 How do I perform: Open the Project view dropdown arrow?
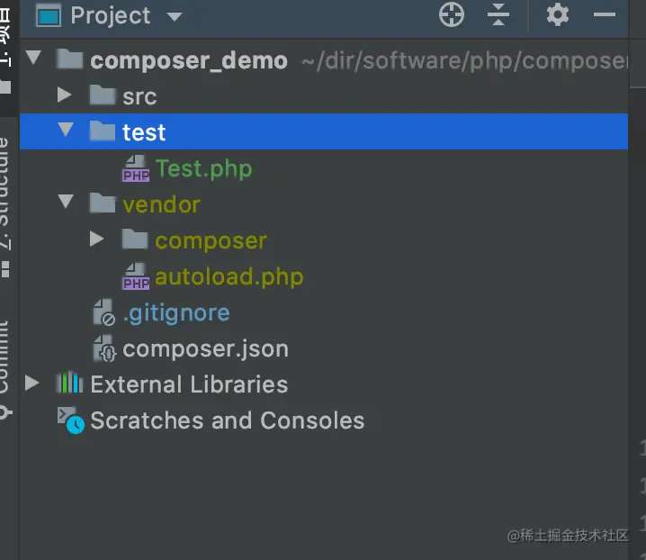pos(175,16)
